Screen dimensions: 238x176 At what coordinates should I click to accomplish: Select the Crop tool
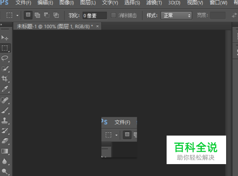coord(5,79)
